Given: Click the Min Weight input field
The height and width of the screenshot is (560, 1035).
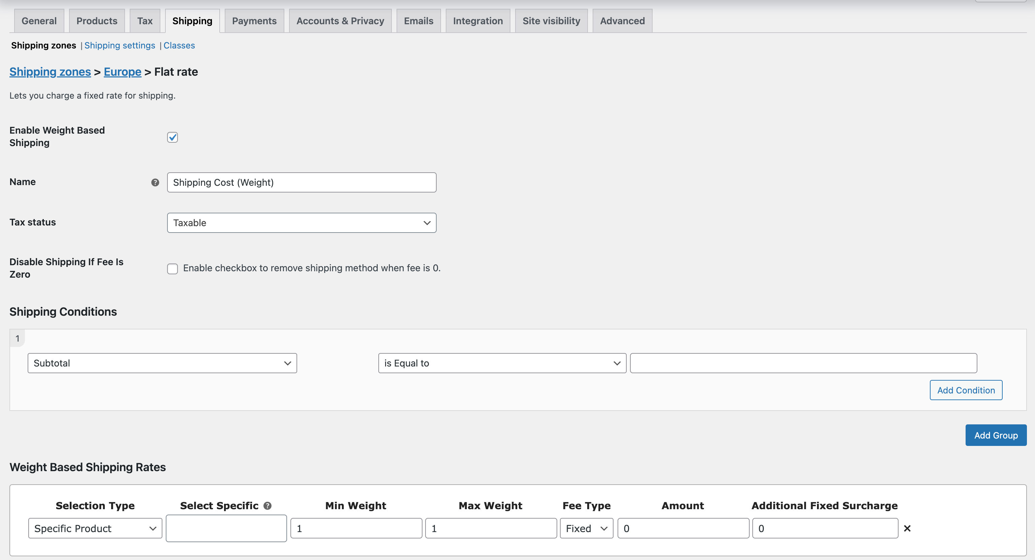Looking at the screenshot, I should [x=355, y=528].
